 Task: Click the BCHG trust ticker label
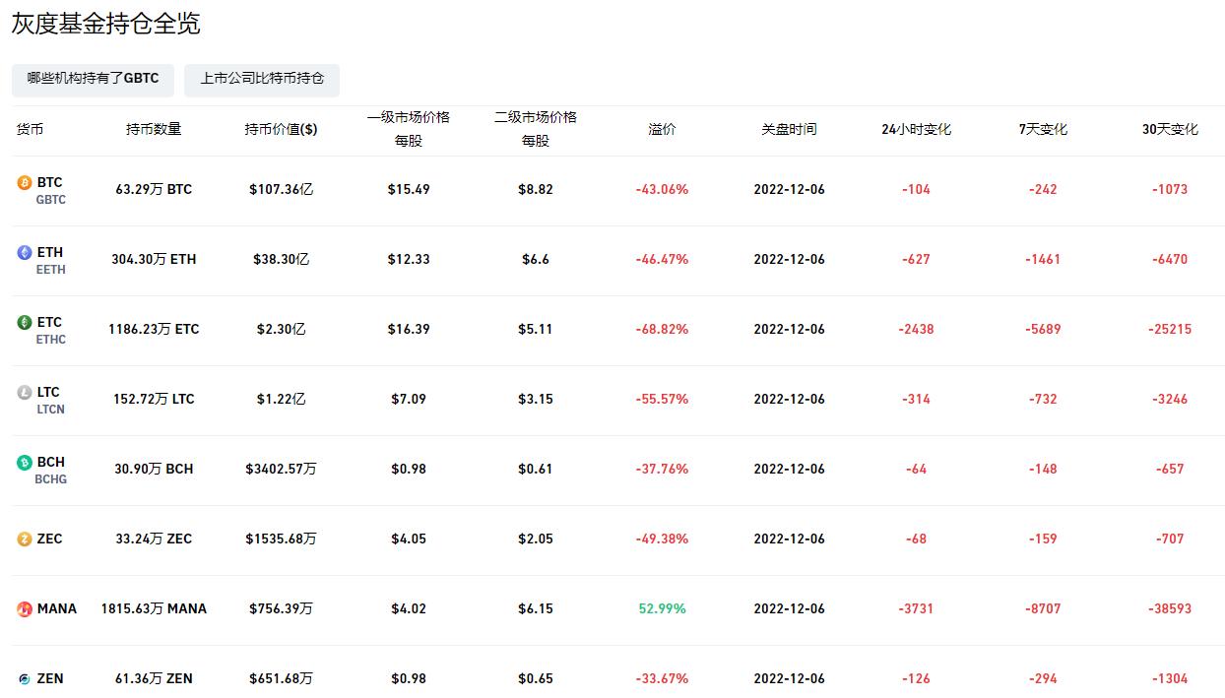point(51,478)
